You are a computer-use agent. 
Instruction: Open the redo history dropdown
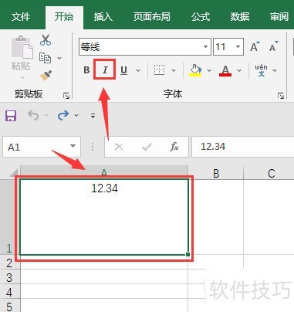pyautogui.click(x=76, y=115)
